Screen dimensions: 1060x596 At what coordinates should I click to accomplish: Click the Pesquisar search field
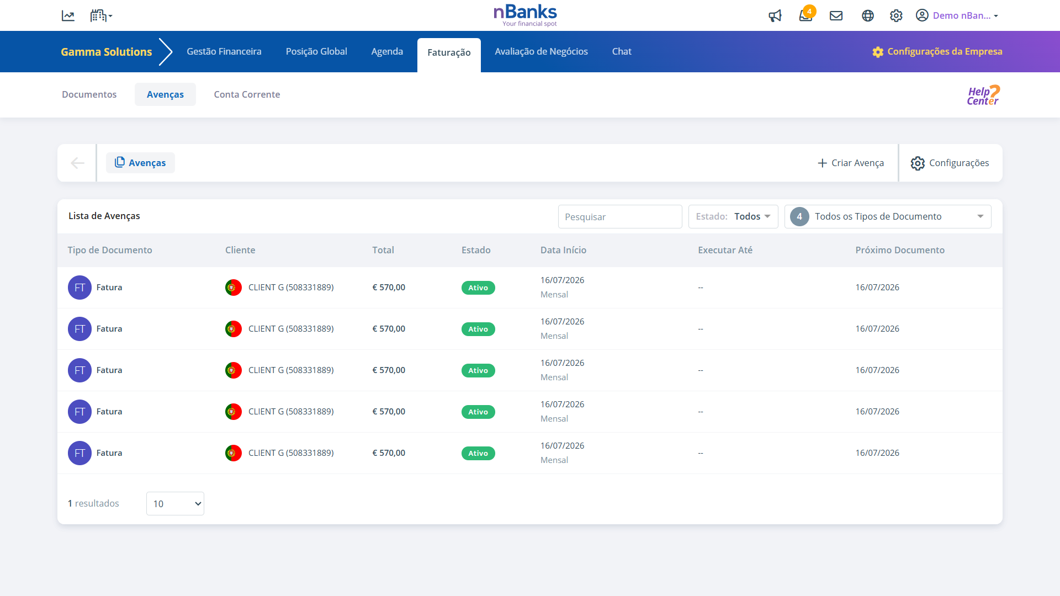pyautogui.click(x=620, y=217)
